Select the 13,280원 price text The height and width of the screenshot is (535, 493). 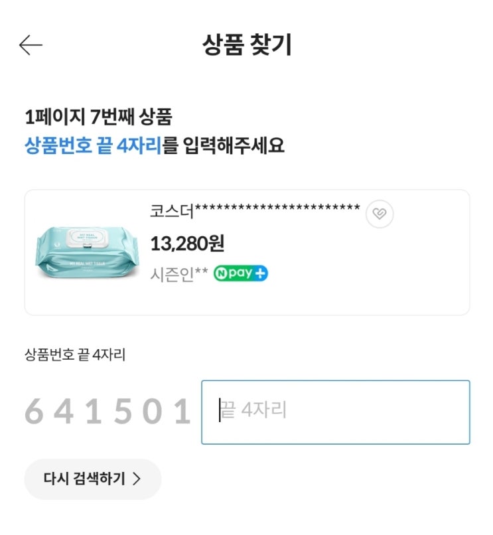[187, 244]
